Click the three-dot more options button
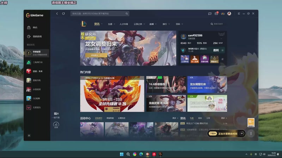The image size is (282, 158). 251,134
